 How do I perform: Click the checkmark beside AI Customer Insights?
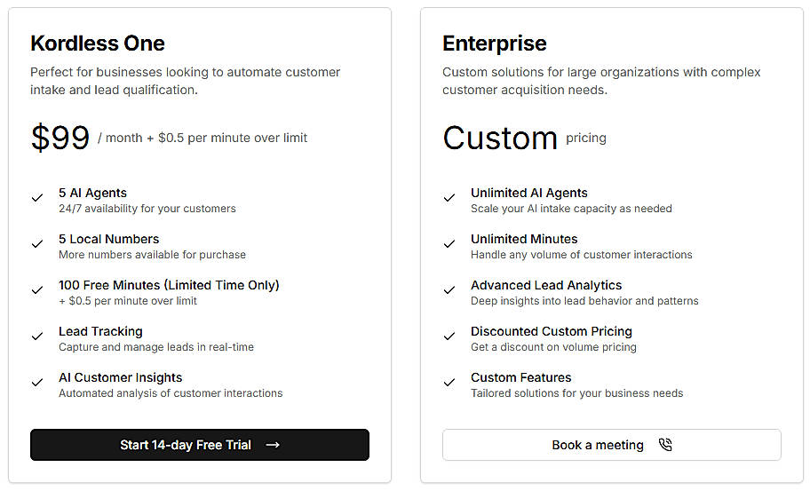tap(37, 383)
